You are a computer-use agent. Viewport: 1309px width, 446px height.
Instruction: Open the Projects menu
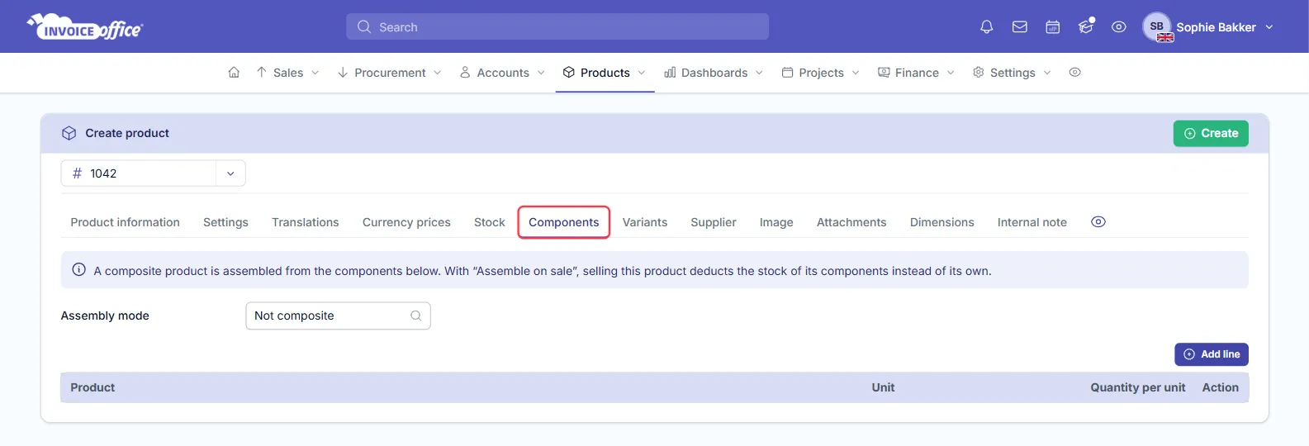(x=821, y=73)
